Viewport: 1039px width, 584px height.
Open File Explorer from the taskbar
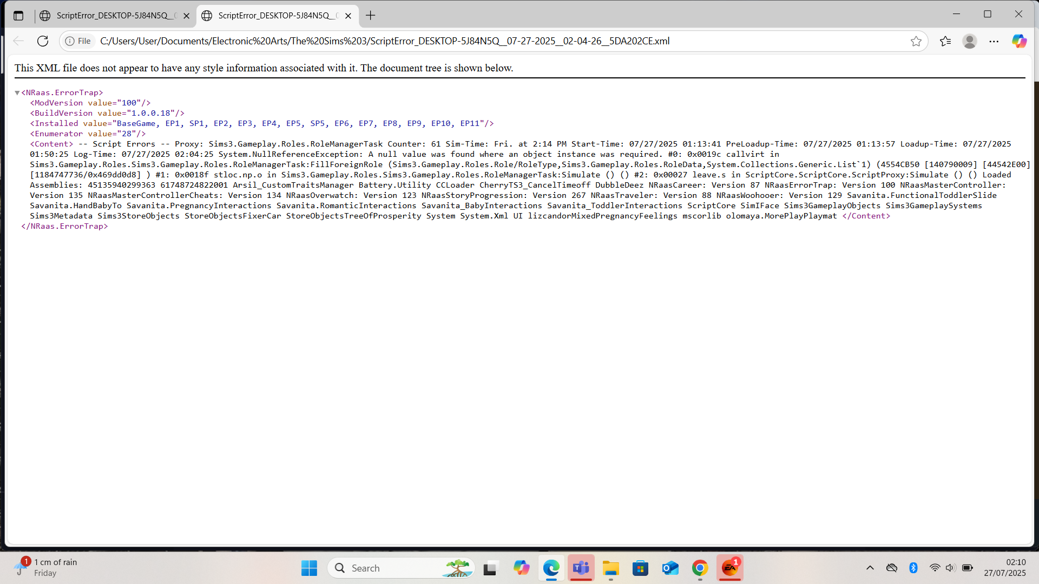point(610,568)
